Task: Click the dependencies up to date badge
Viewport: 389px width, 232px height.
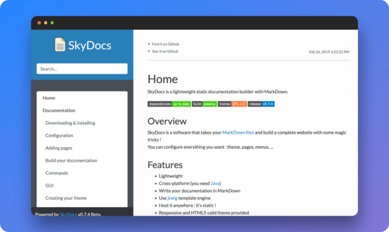Action: (169, 104)
